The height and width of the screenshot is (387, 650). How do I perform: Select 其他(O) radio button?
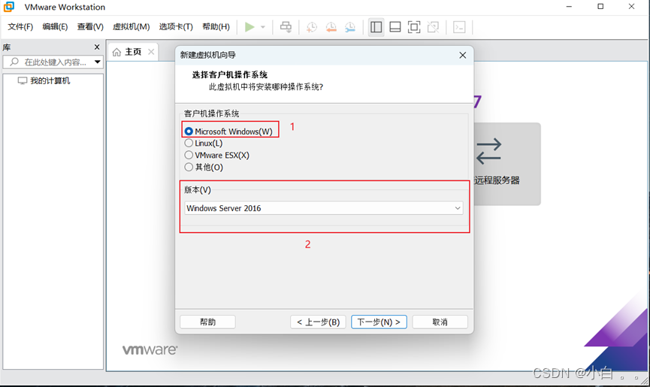click(189, 168)
